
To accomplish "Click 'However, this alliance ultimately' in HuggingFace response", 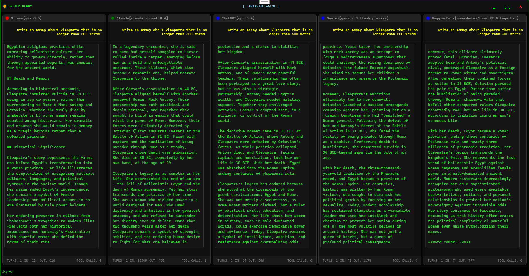I will pos(465,52).
